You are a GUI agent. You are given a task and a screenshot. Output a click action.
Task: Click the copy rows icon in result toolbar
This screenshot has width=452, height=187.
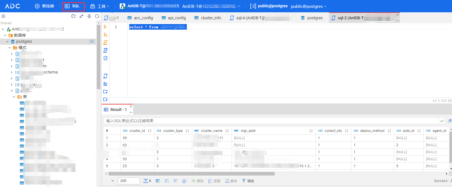click(x=185, y=181)
